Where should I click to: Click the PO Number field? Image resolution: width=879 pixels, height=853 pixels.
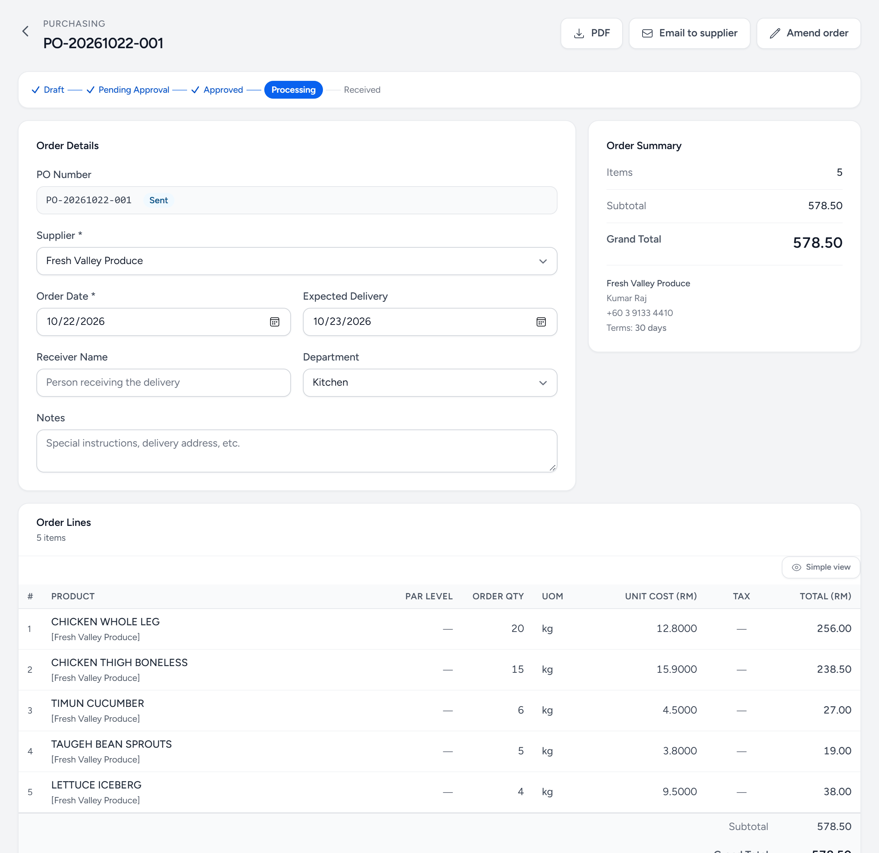tap(297, 200)
